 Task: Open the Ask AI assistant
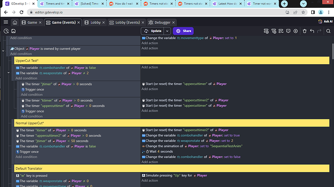pyautogui.click(x=325, y=21)
